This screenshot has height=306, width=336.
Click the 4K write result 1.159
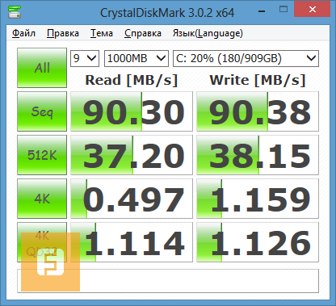(258, 199)
